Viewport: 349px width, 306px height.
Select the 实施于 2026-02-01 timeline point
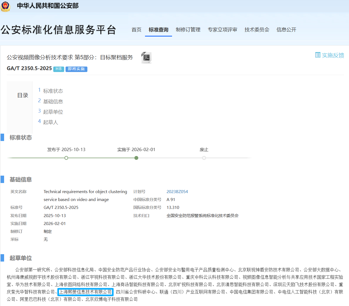tap(136, 158)
